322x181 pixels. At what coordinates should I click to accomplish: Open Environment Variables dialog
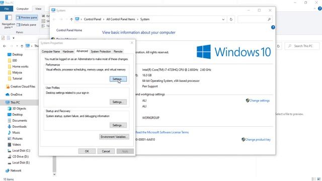114,137
